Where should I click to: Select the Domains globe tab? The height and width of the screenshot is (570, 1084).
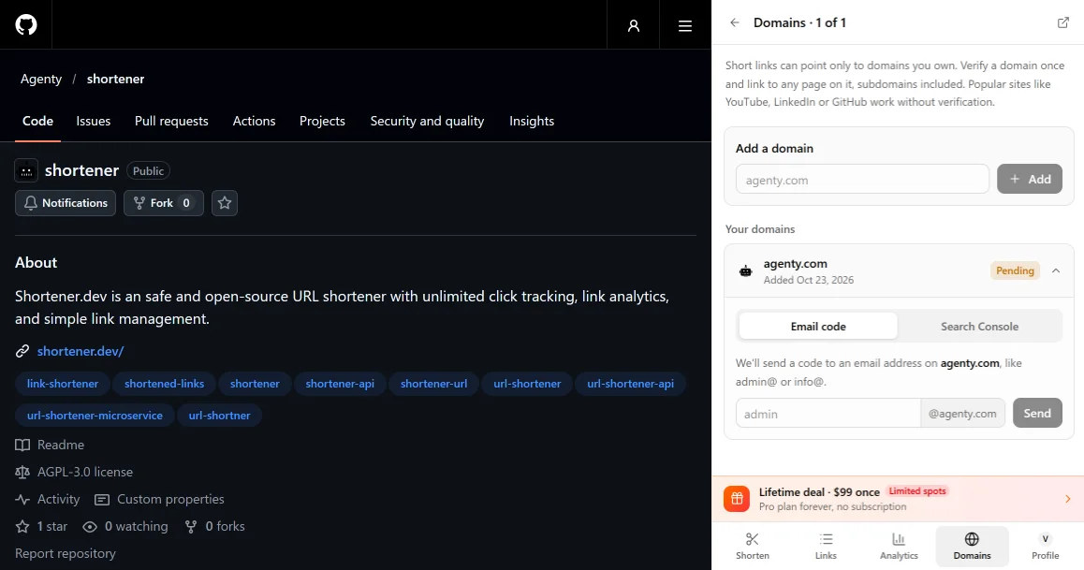pos(972,546)
